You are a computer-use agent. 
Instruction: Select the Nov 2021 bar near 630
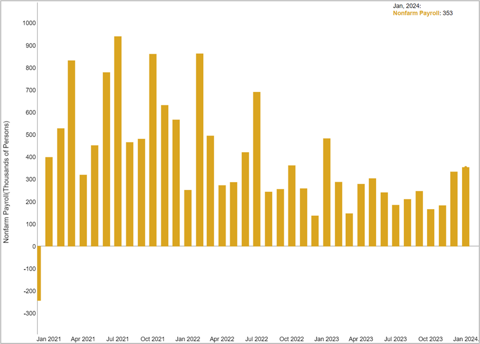click(165, 176)
